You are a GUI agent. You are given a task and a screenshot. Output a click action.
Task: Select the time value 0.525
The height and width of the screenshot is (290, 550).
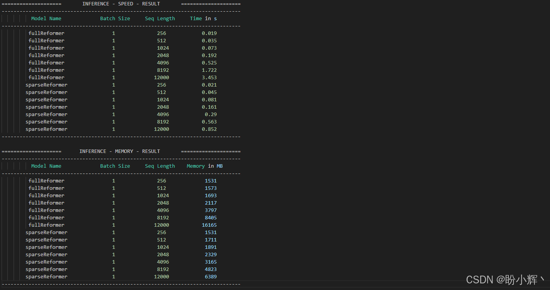[209, 63]
